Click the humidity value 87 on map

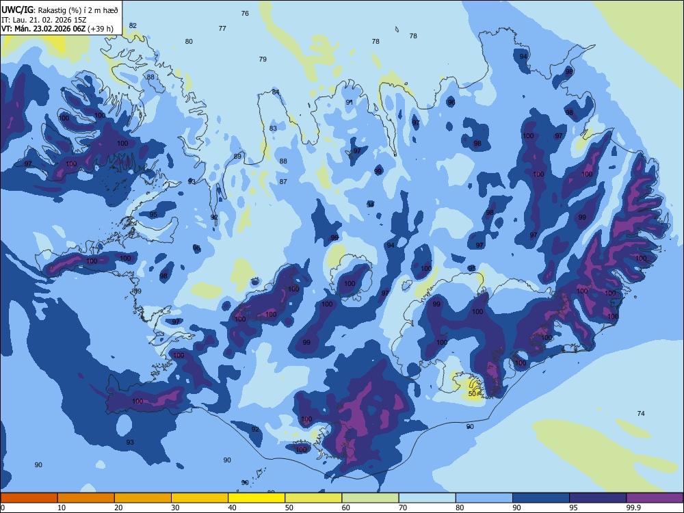tap(284, 181)
